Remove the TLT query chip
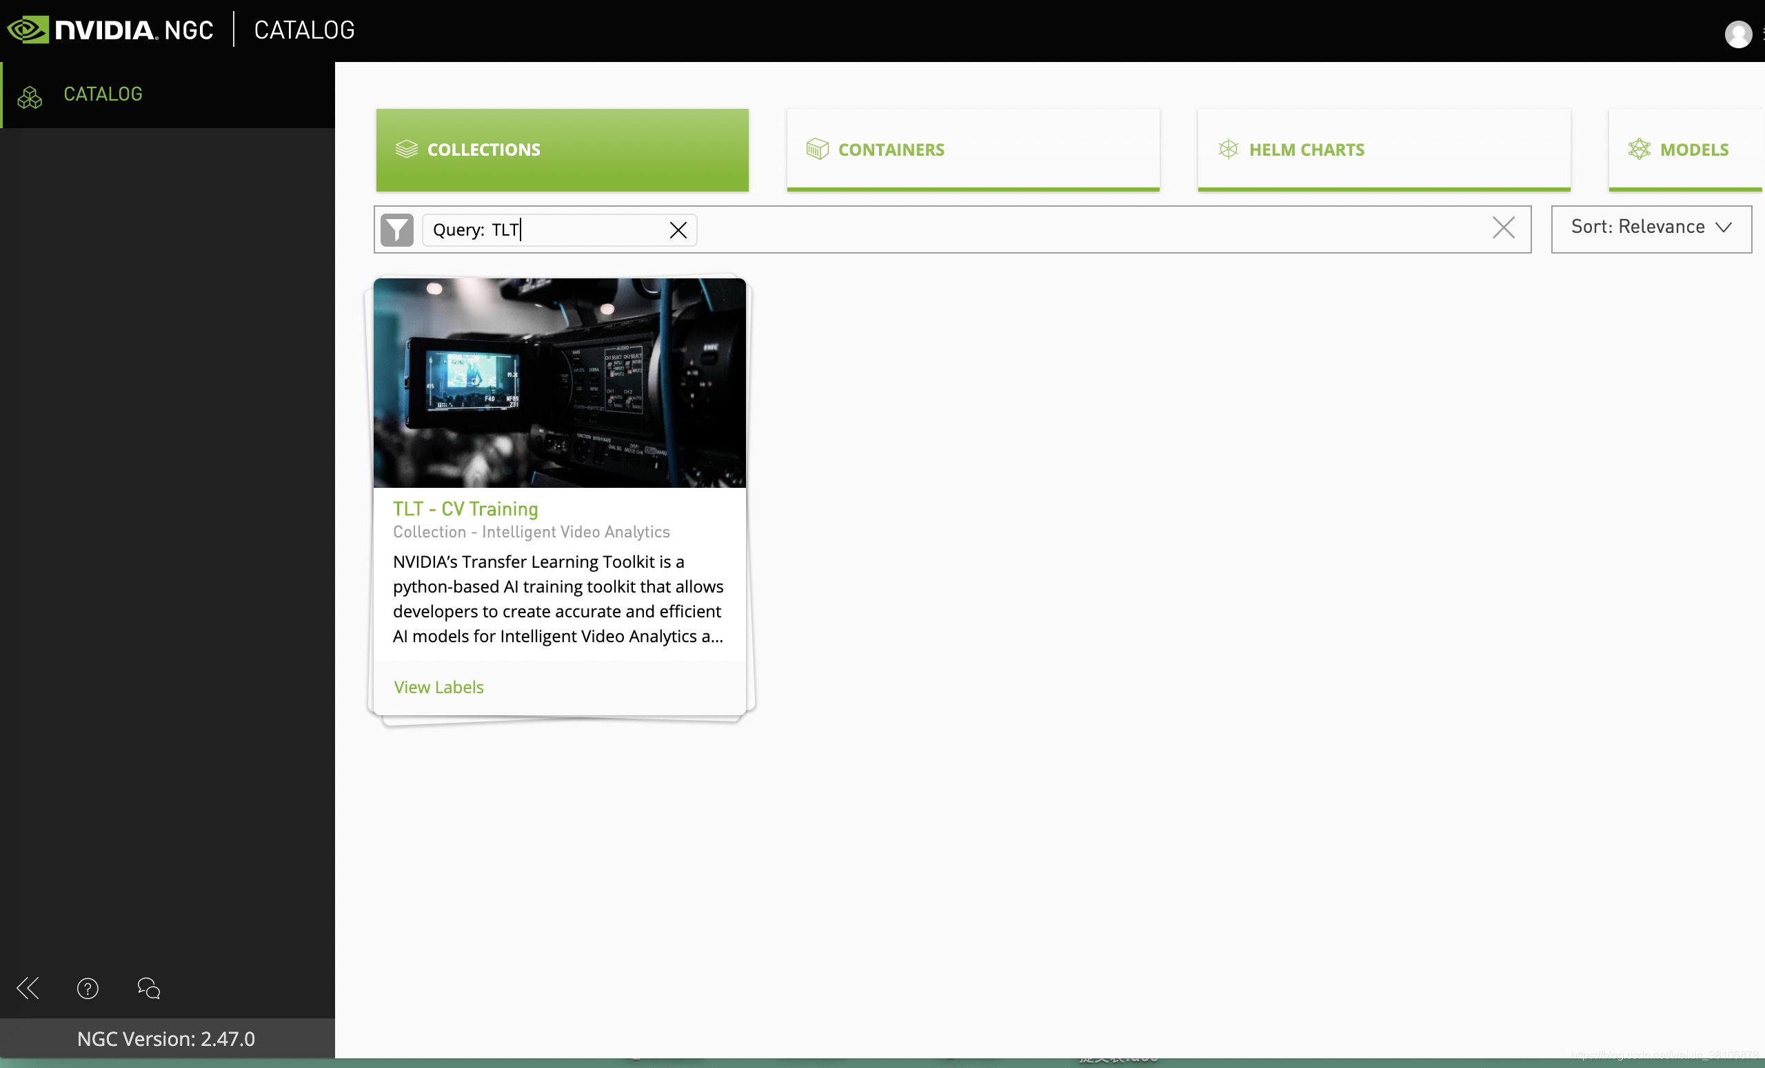1765x1068 pixels. pos(678,229)
